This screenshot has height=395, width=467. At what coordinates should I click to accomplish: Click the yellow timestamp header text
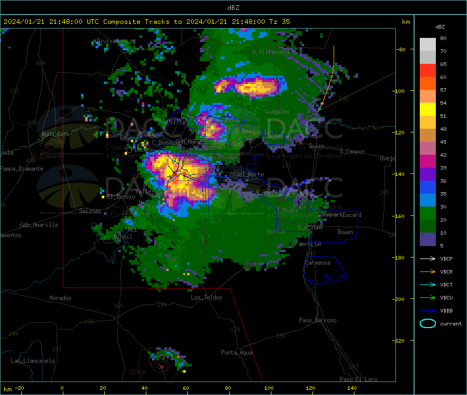(146, 22)
